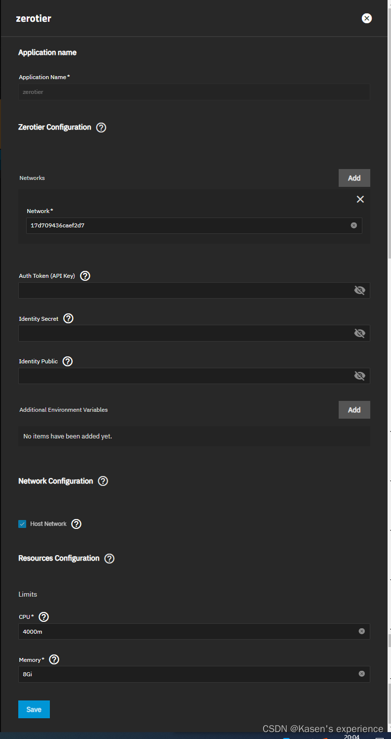This screenshot has height=739, width=391.
Task: Add a new entry under Networks
Action: (354, 178)
